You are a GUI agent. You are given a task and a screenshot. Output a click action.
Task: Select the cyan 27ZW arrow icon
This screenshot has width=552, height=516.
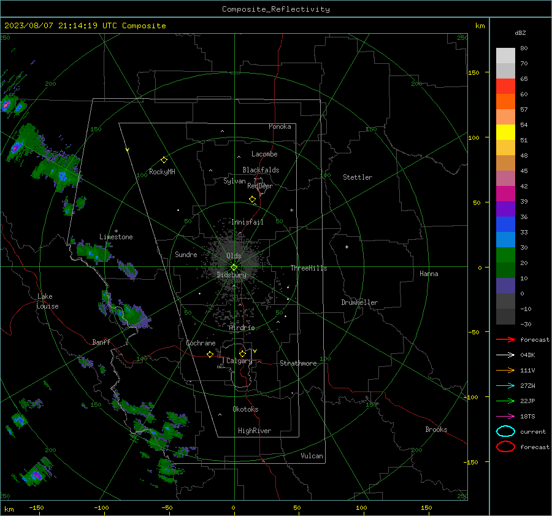tap(505, 386)
